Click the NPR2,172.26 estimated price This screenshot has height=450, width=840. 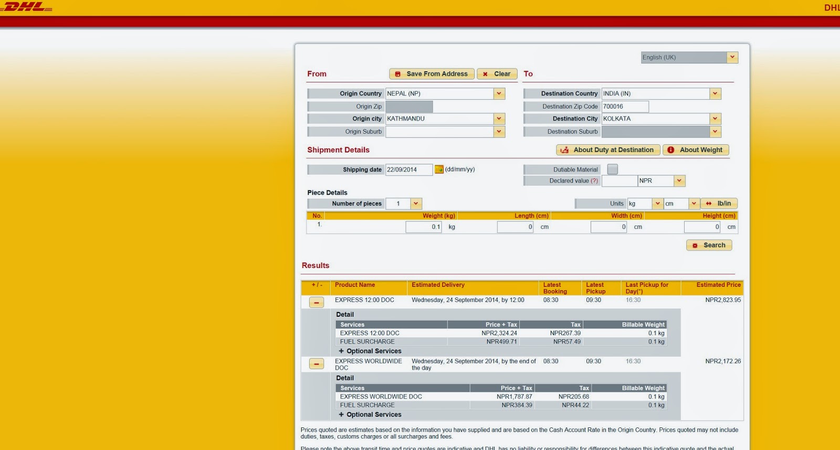coord(723,361)
